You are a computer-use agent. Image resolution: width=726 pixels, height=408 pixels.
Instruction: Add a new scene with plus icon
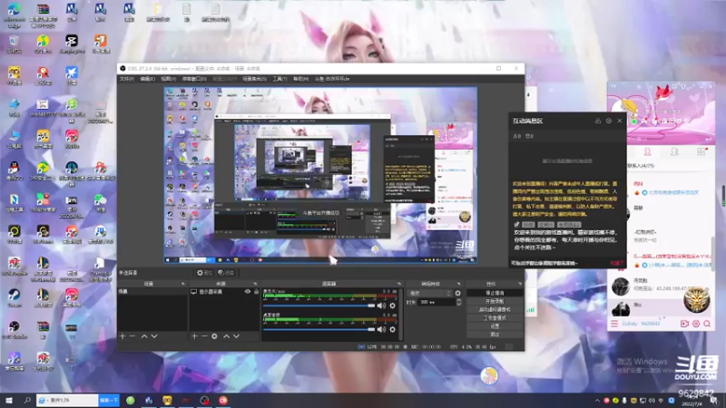click(x=123, y=336)
